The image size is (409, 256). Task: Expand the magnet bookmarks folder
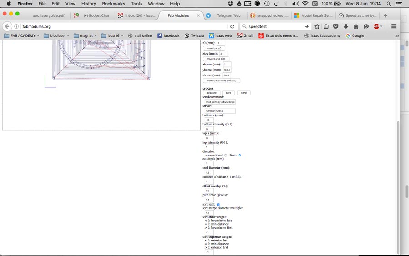[x=85, y=36]
